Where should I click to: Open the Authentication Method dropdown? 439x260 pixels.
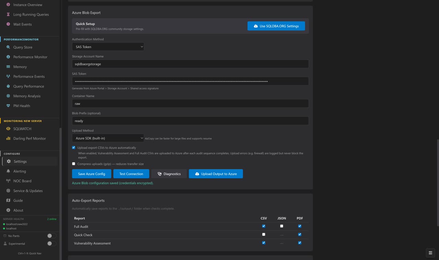108,47
